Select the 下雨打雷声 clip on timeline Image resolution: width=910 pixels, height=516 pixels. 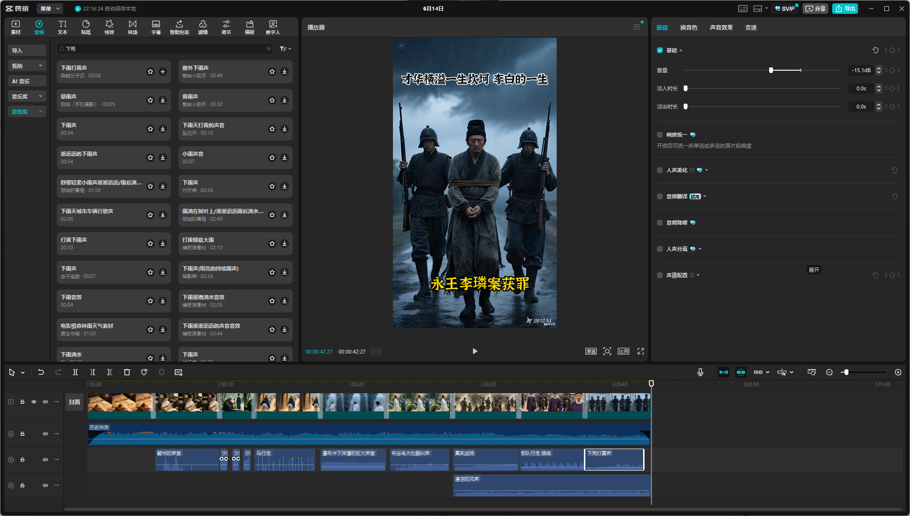614,460
